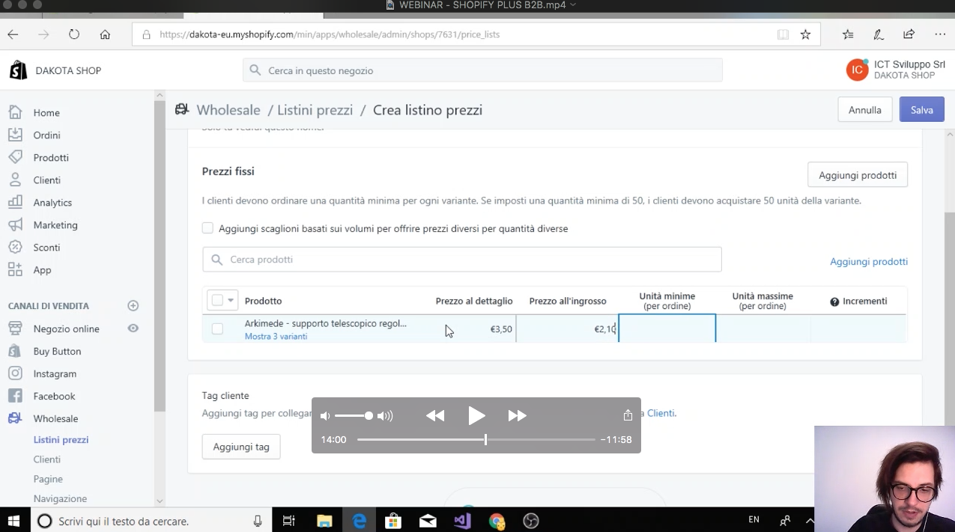This screenshot has height=532, width=955.
Task: Click the Shopify bag logo
Action: click(18, 70)
